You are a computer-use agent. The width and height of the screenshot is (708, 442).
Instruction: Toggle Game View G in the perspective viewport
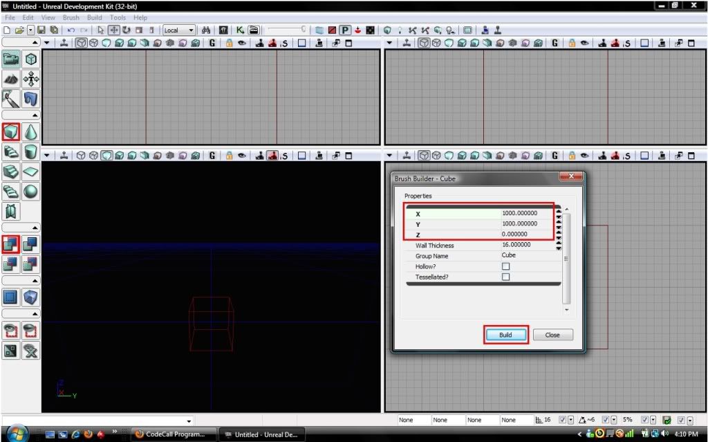212,156
